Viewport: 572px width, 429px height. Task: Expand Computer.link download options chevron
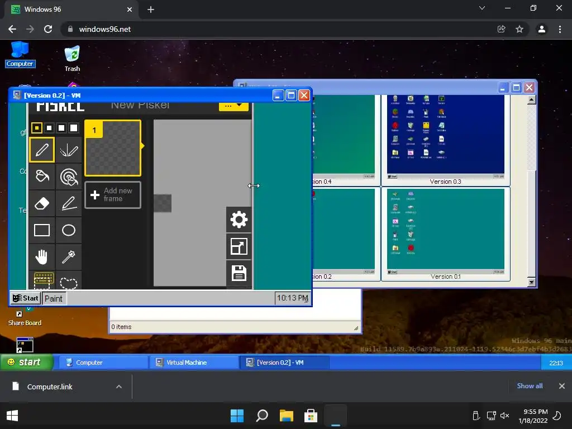(119, 387)
